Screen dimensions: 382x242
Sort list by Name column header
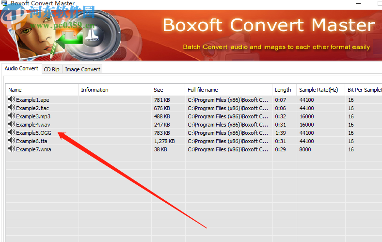pos(42,90)
